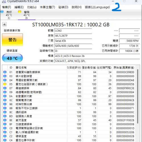142x142 pixels.
Task: Click the blue status icon for attribute 04
Action: click(5, 80)
